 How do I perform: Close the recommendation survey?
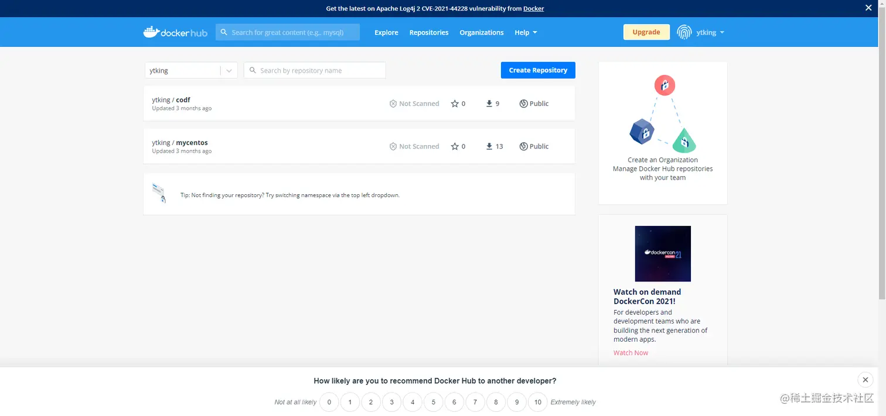coord(865,380)
